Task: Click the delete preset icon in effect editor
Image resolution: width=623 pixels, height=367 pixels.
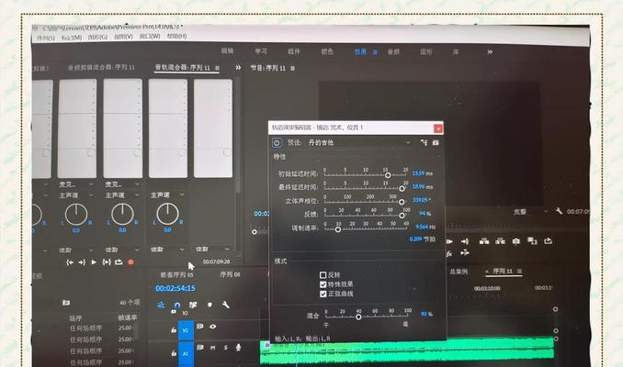Action: point(436,142)
